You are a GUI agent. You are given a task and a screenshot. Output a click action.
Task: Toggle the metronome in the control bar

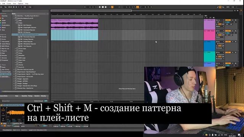24,7
